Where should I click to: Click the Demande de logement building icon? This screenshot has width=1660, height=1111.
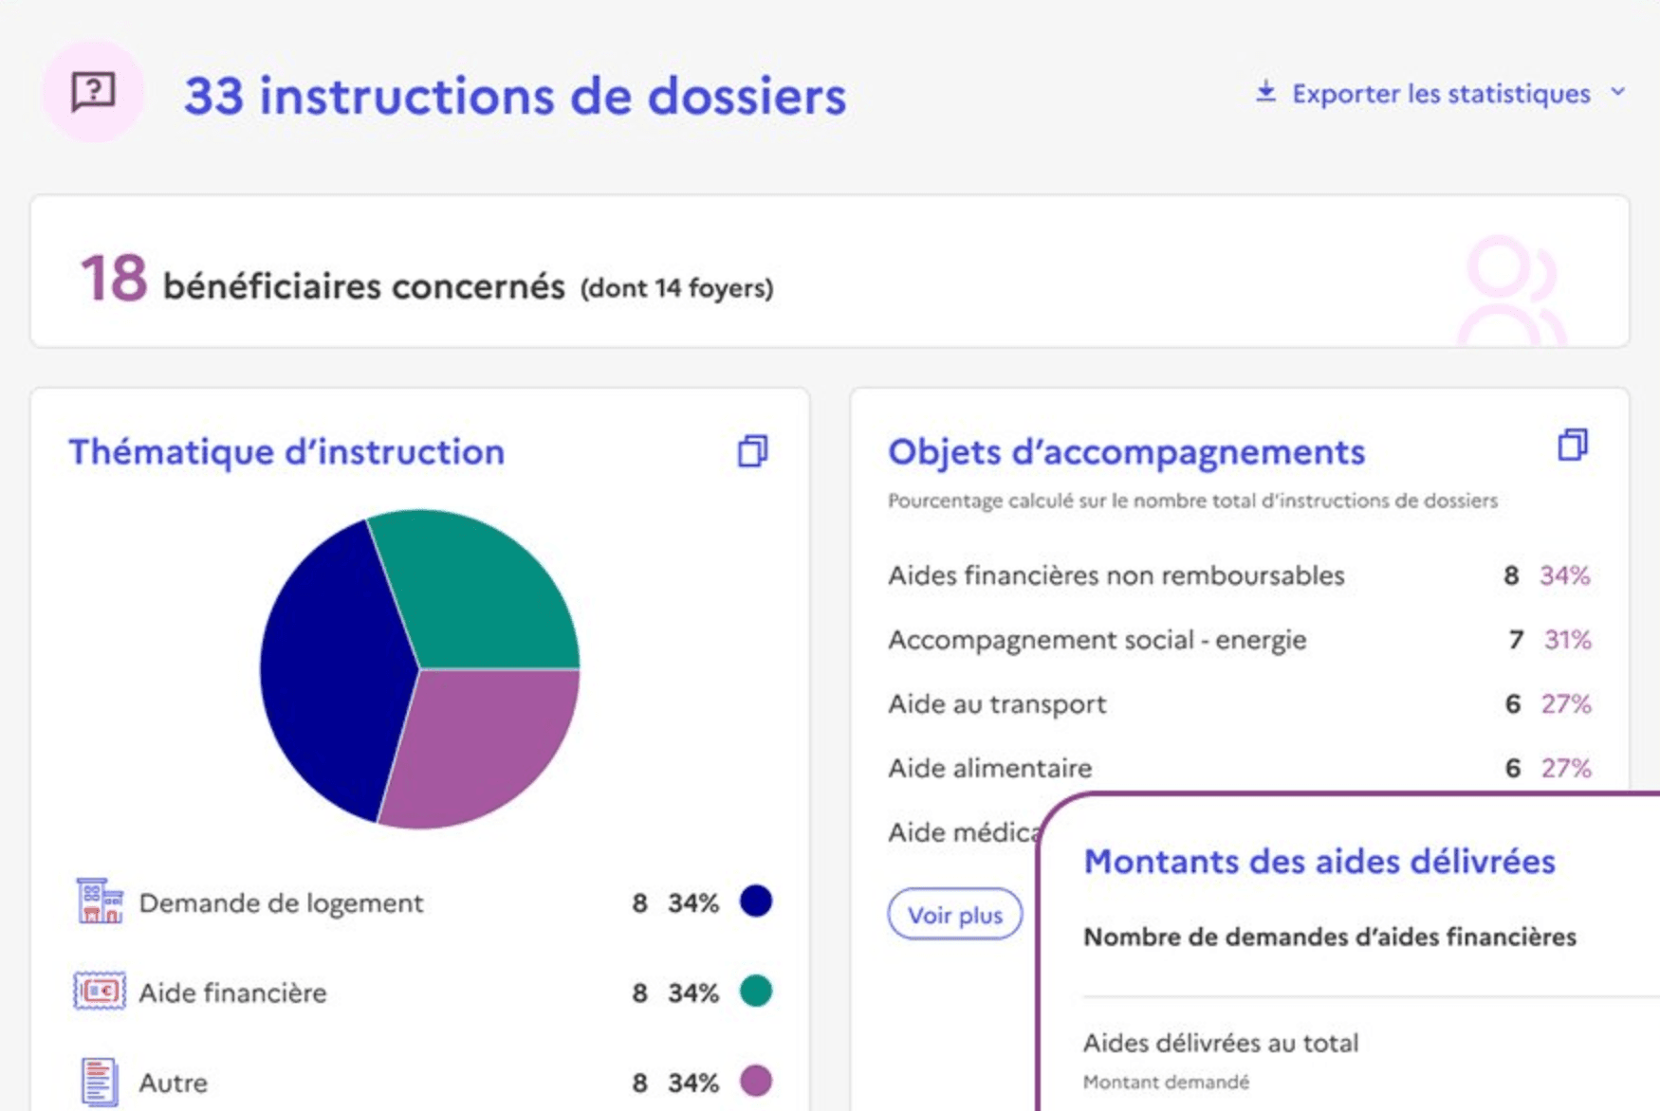(100, 901)
